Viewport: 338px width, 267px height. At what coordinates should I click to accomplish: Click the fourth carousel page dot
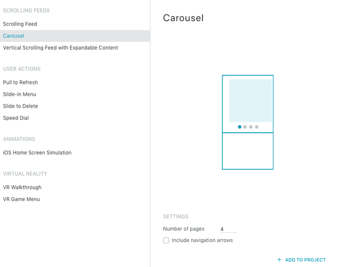pos(257,127)
